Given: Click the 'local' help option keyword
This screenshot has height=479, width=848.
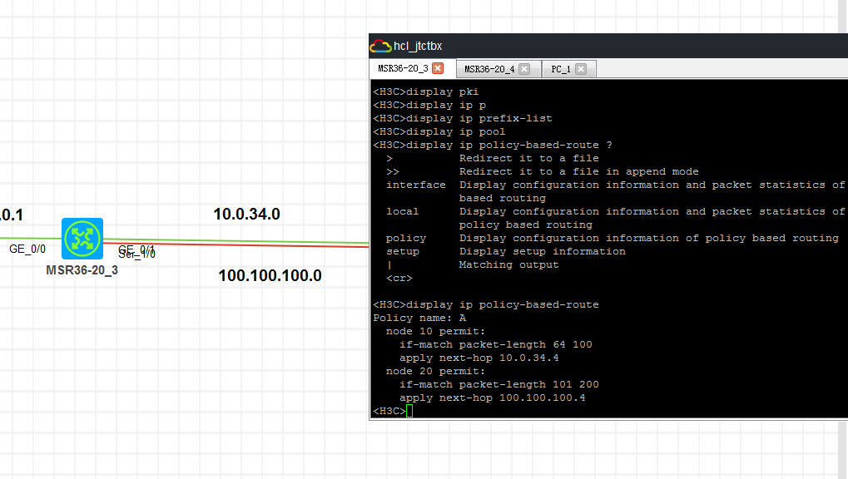Looking at the screenshot, I should pos(403,211).
